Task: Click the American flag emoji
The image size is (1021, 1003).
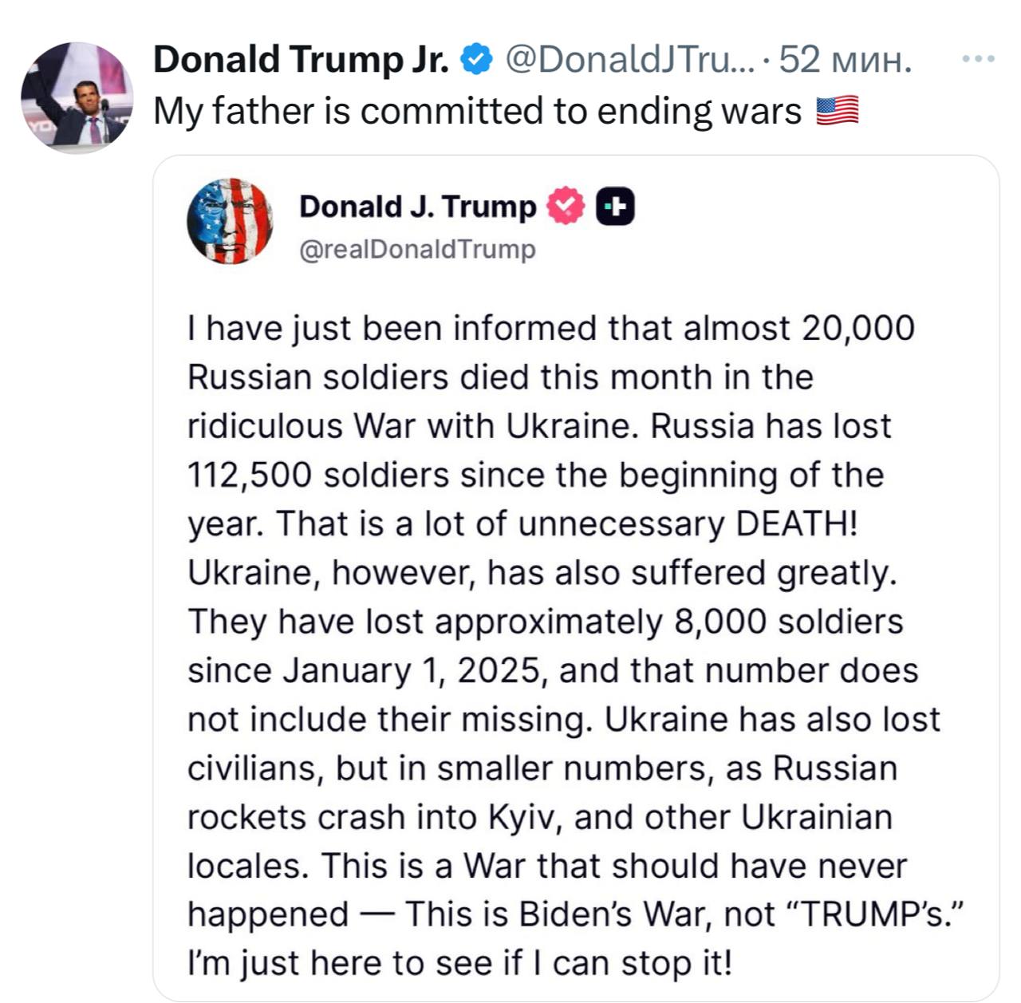Action: pos(838,111)
